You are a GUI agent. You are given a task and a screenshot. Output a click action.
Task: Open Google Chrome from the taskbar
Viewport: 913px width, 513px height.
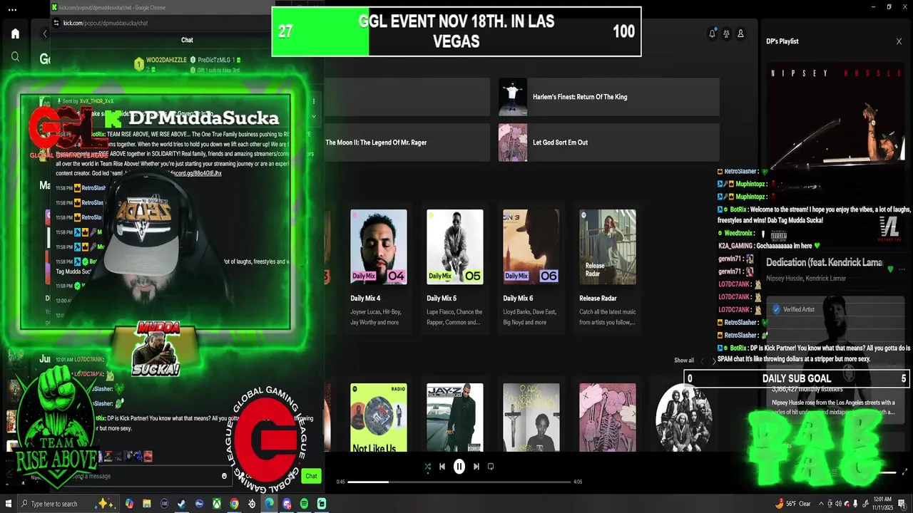tap(234, 504)
